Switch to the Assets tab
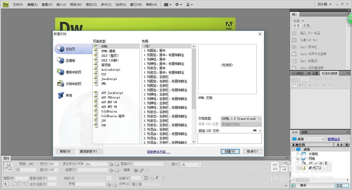Image resolution: width=352 pixels, height=190 pixels. point(304,132)
